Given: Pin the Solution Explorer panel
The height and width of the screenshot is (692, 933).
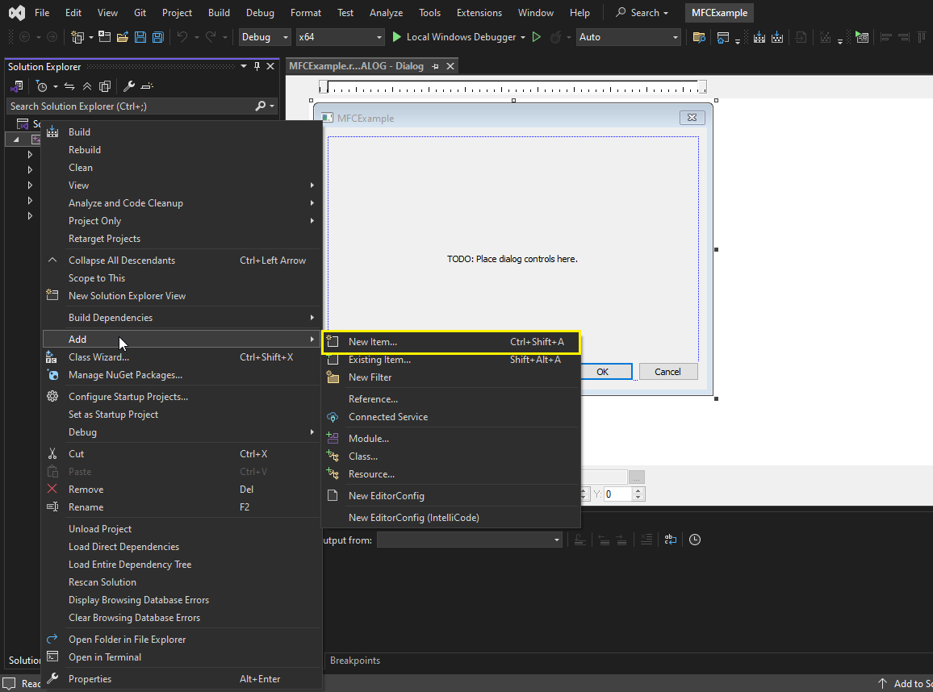Looking at the screenshot, I should 257,67.
